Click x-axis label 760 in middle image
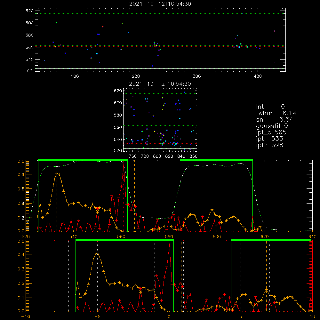Viewport: 320px width, 320px height. [133, 156]
